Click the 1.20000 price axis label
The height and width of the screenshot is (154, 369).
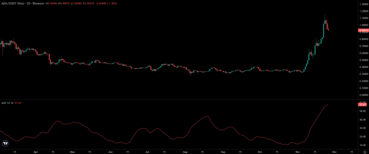coord(364,11)
